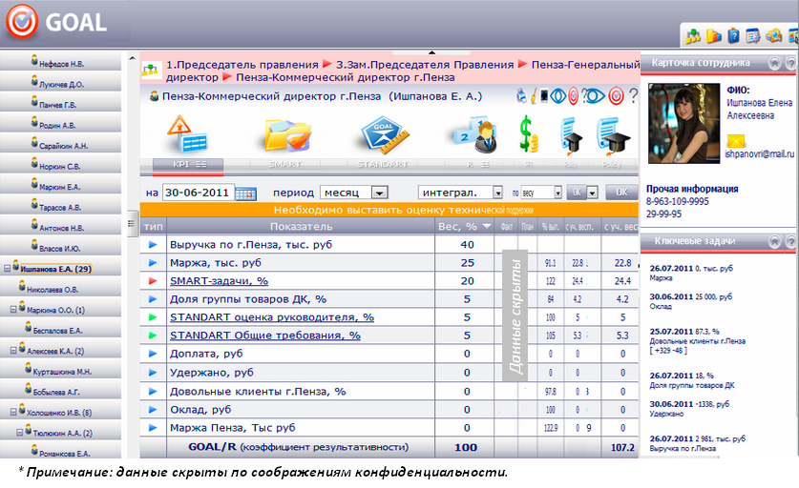
Task: Open the calendar date picker icon
Action: 245,193
